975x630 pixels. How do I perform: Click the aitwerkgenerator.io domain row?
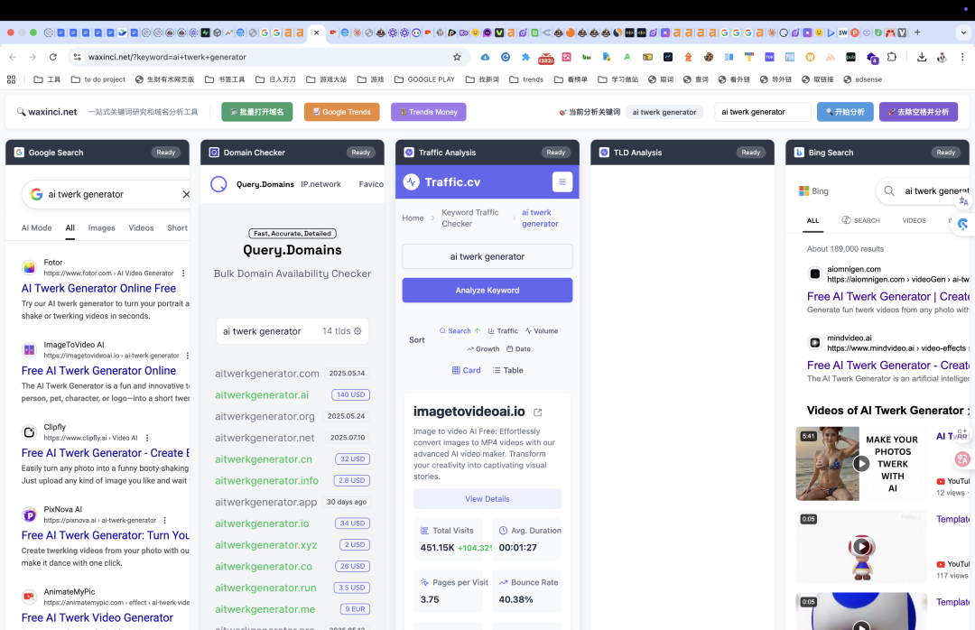pyautogui.click(x=292, y=523)
